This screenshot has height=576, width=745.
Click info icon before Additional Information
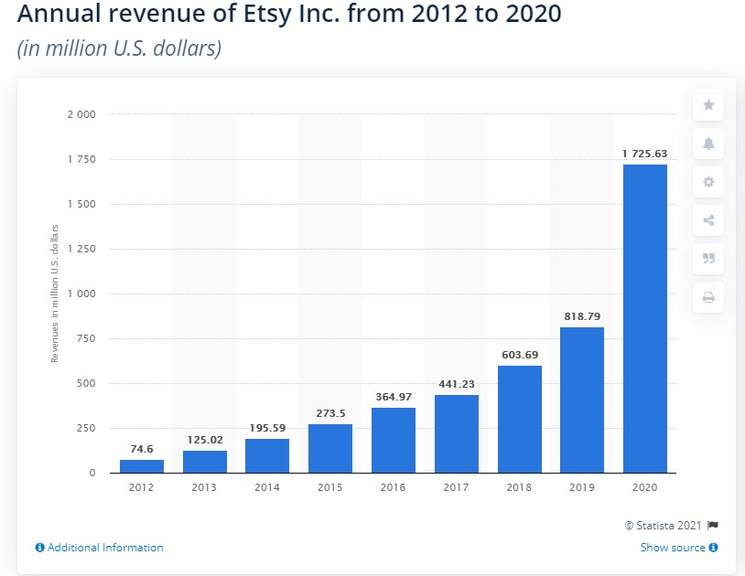tap(40, 548)
